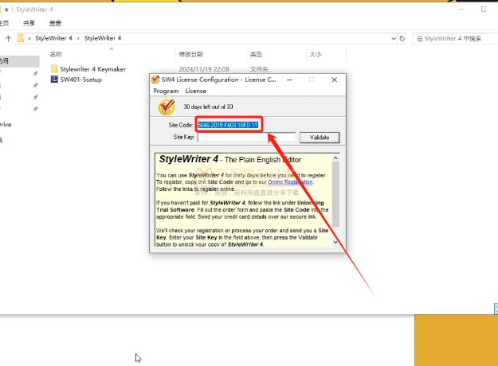Click the license text scrollbar down arrow
Screen dimensions: 498x366
tap(335, 242)
